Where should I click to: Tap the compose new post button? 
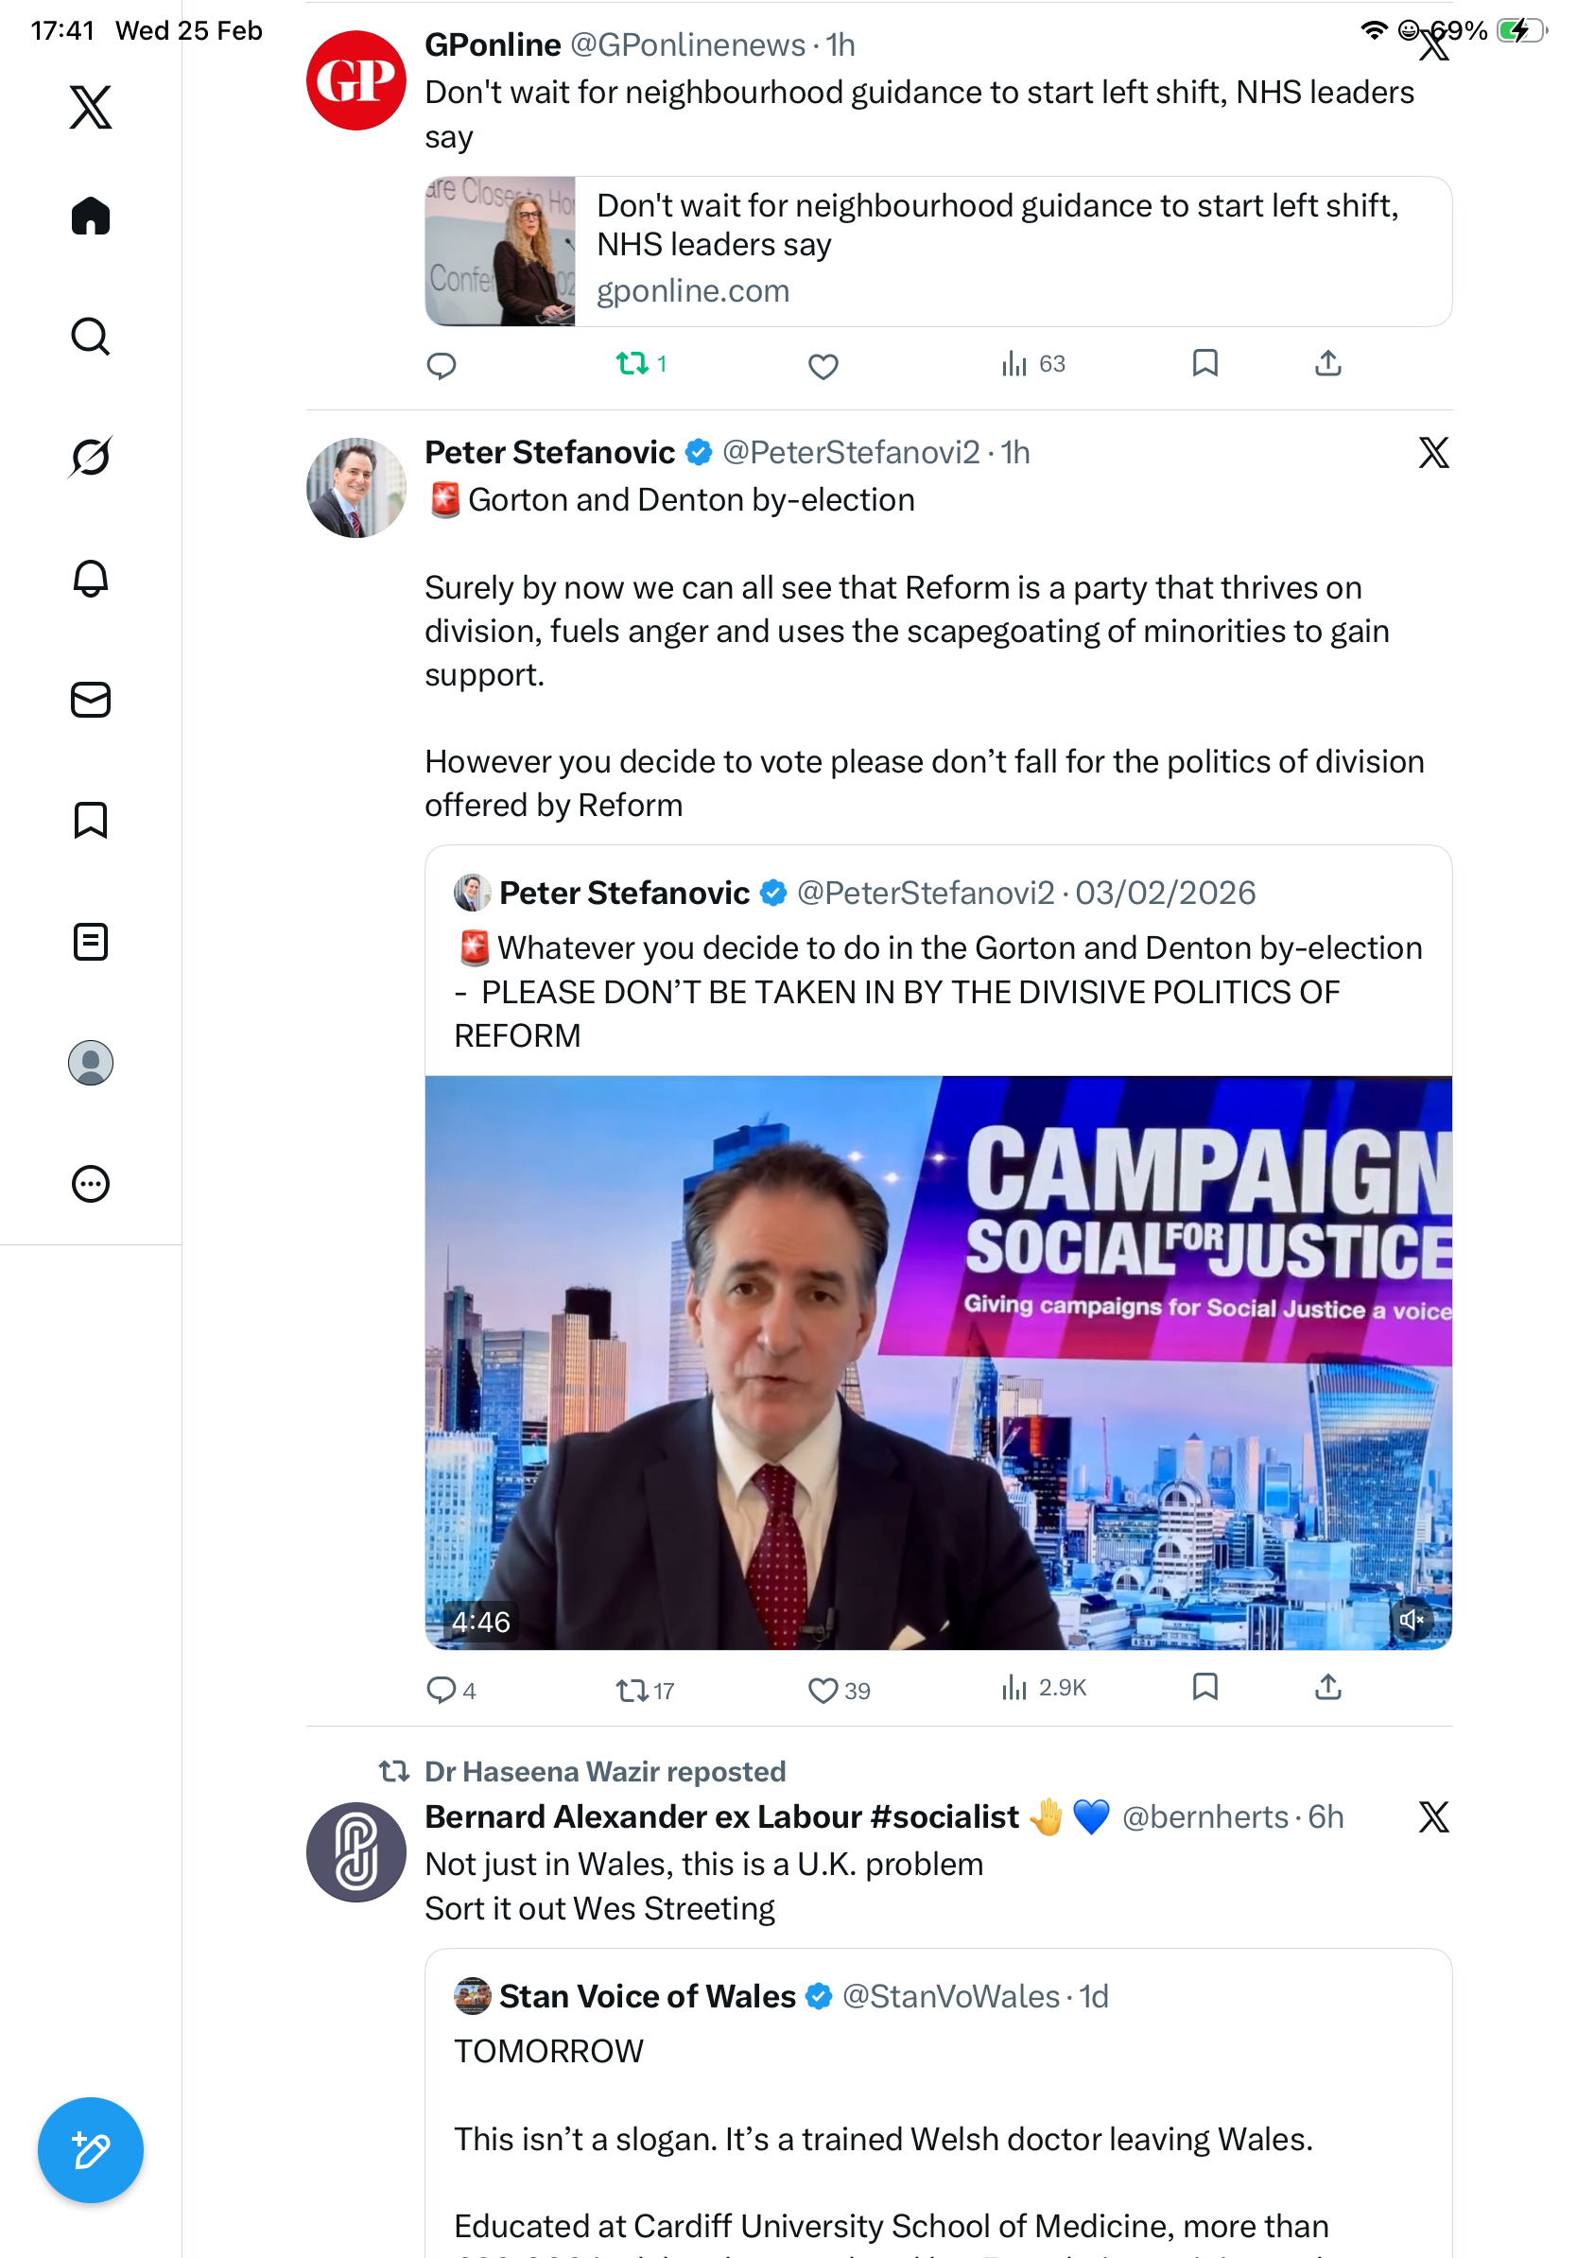tap(91, 2150)
